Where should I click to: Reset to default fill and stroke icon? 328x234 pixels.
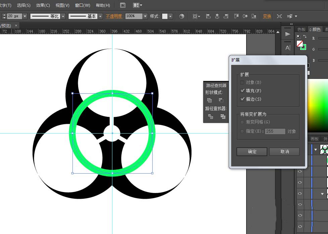(298, 37)
